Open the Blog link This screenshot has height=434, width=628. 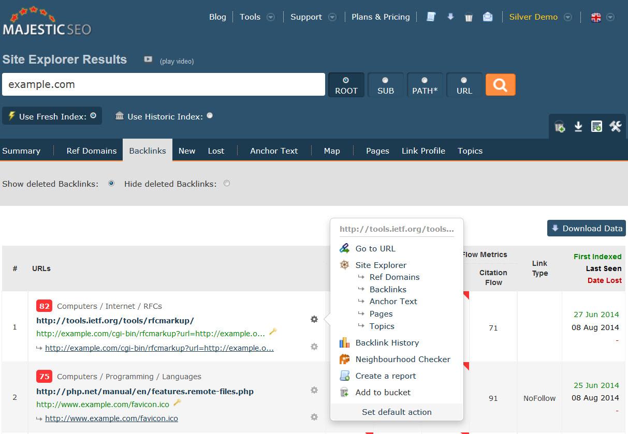[217, 17]
